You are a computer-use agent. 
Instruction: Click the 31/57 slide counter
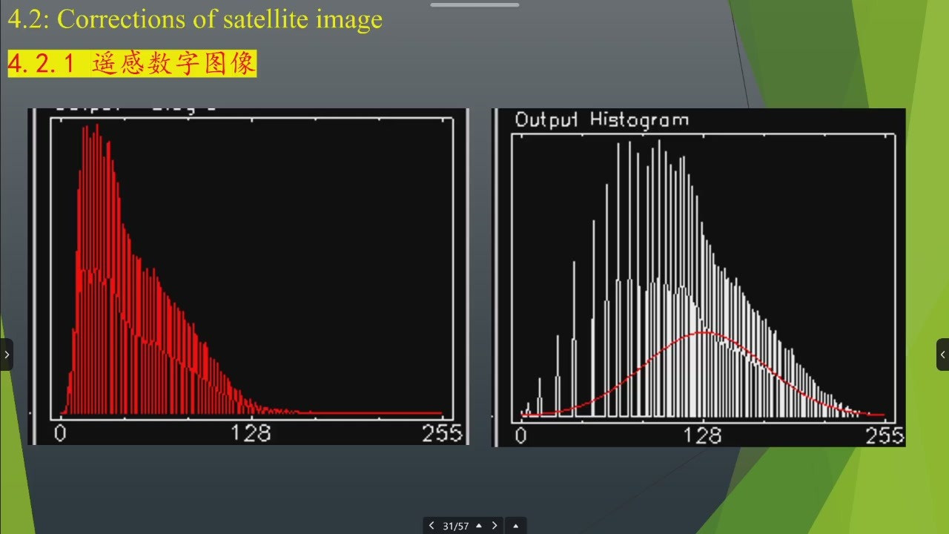455,526
